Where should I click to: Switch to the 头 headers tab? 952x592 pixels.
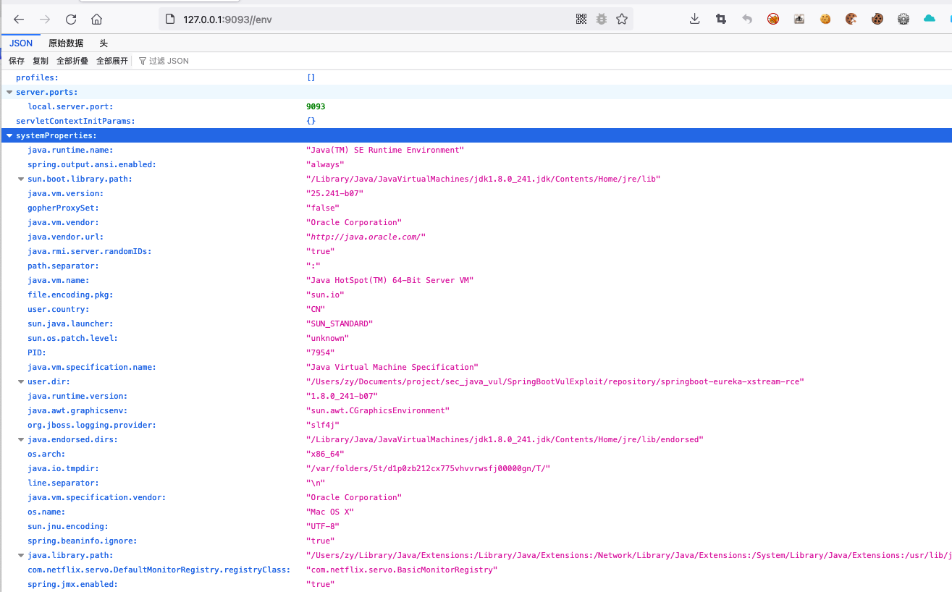[x=104, y=43]
